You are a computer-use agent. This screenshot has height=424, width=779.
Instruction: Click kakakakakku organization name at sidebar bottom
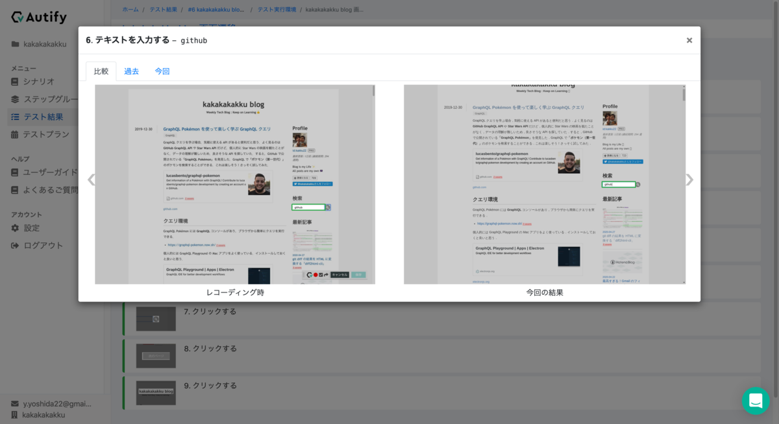click(43, 415)
